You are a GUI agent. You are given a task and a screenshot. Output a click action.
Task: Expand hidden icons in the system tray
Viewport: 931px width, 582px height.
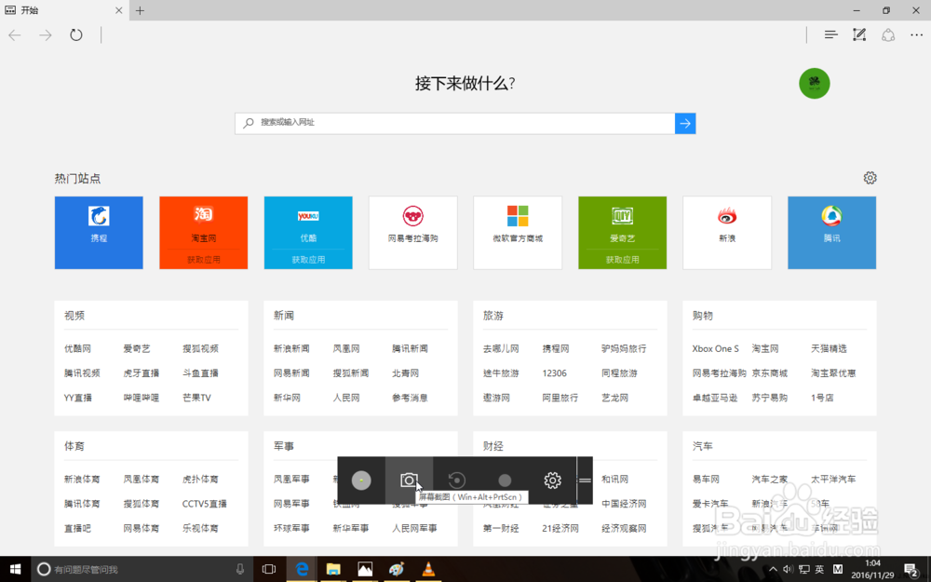773,568
